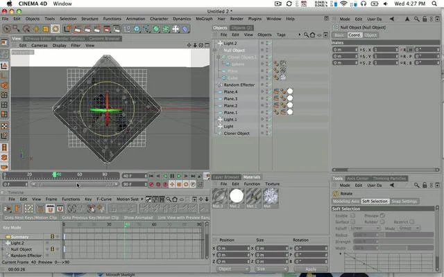Click lock icon in Attributes panel header
The height and width of the screenshot is (277, 444).
[425, 19]
